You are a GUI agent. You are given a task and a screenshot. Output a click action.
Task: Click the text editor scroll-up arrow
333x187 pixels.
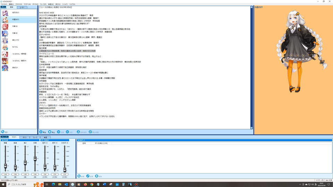click(252, 7)
